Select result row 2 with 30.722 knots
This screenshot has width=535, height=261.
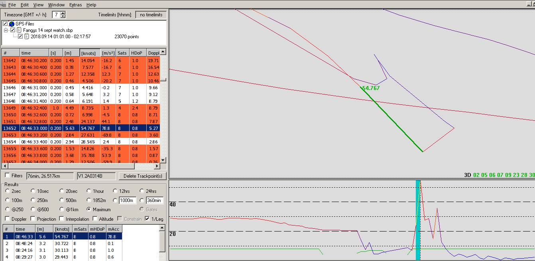tap(62, 243)
